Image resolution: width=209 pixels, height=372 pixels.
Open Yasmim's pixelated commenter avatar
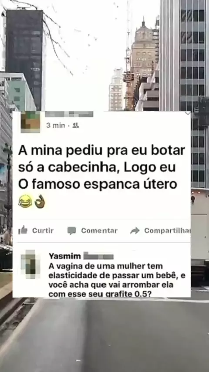tap(30, 264)
